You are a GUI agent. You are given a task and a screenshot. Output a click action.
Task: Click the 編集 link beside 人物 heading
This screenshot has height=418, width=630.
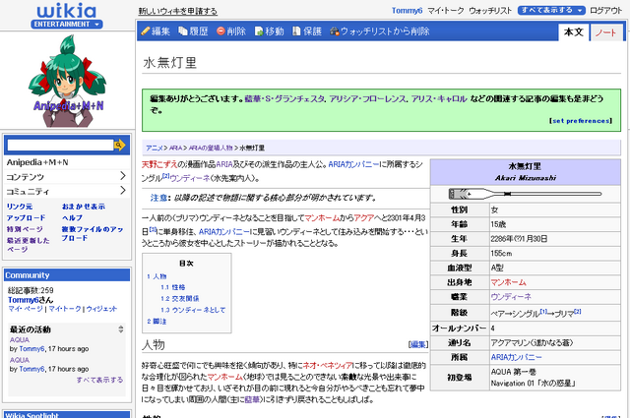(x=418, y=344)
